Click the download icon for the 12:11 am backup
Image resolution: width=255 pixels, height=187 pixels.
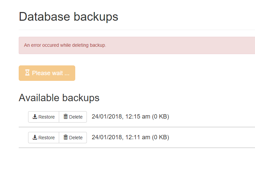point(35,137)
